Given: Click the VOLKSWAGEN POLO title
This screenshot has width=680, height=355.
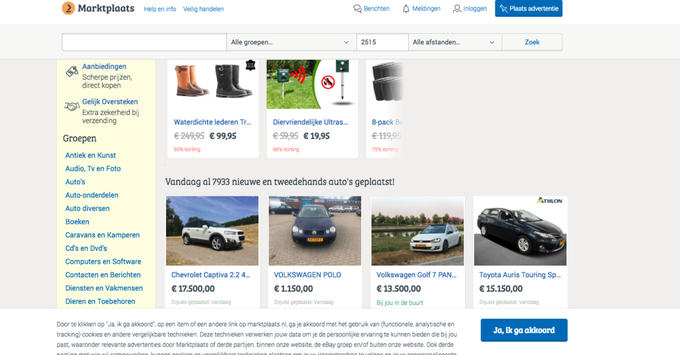Looking at the screenshot, I should [307, 275].
